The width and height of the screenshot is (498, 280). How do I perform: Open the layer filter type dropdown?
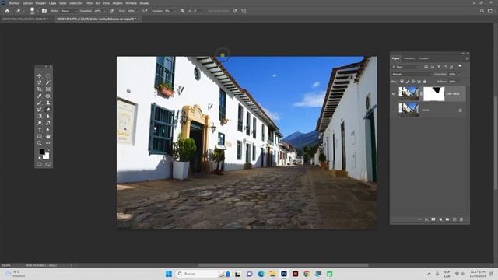click(405, 67)
